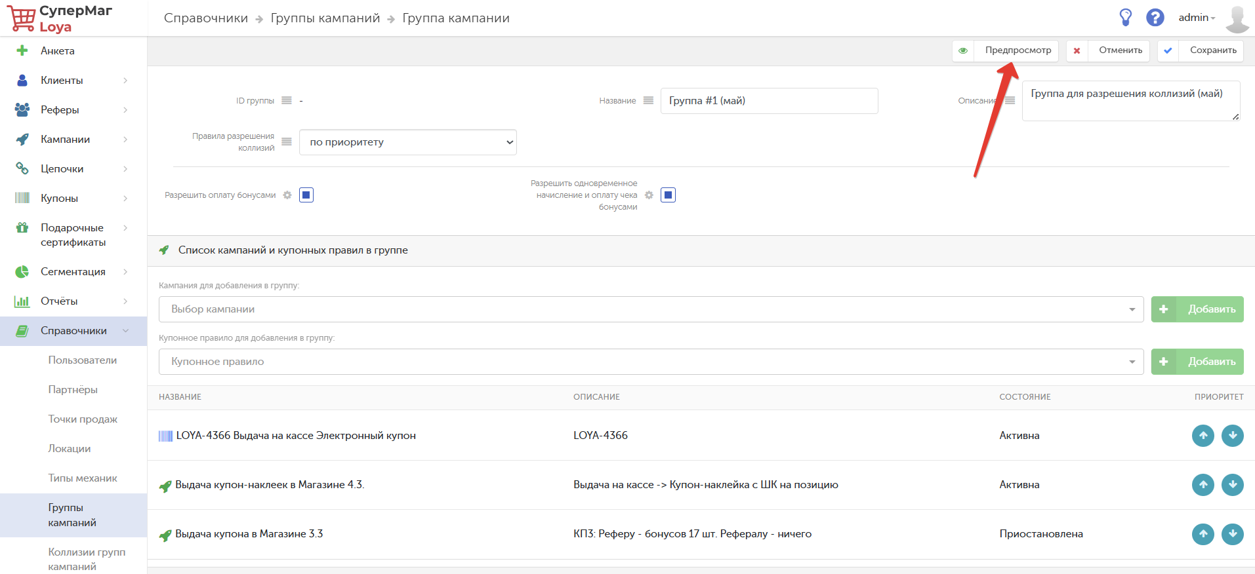1255x574 pixels.
Task: Move LOYA-4366 campaign down in priority
Action: (1232, 436)
